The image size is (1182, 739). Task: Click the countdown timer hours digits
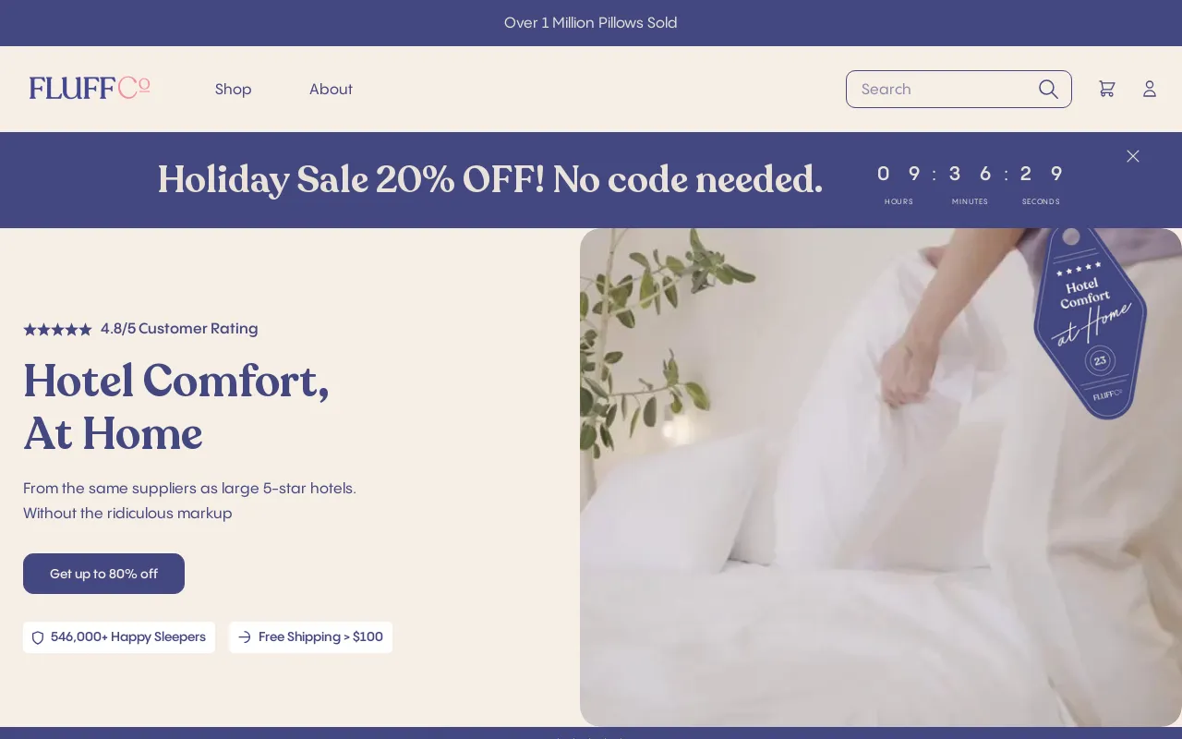899,174
